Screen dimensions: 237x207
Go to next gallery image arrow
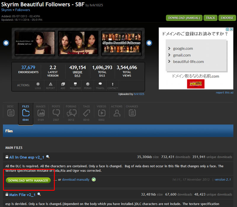click(x=149, y=43)
